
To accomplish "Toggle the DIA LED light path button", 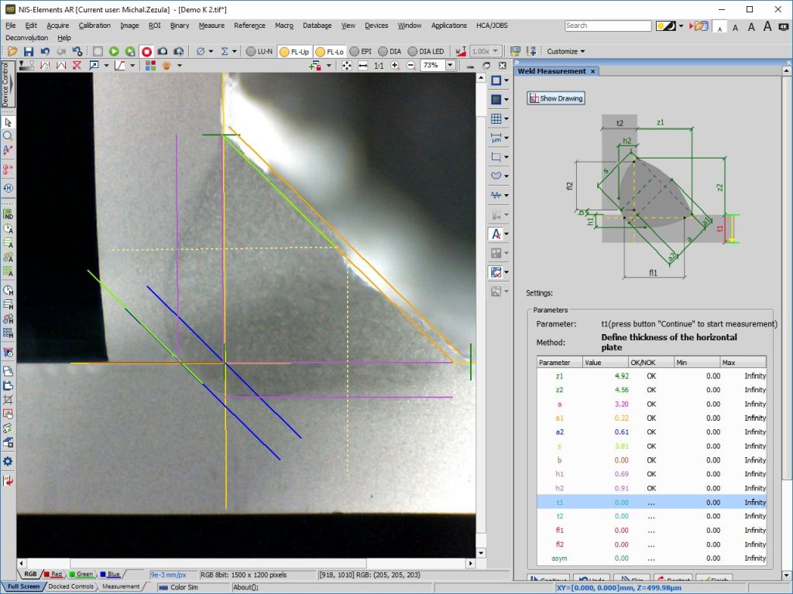I will click(x=426, y=52).
